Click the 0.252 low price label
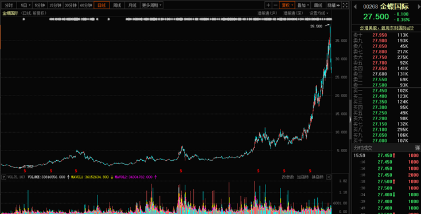421x214 pixels. pos(28,167)
